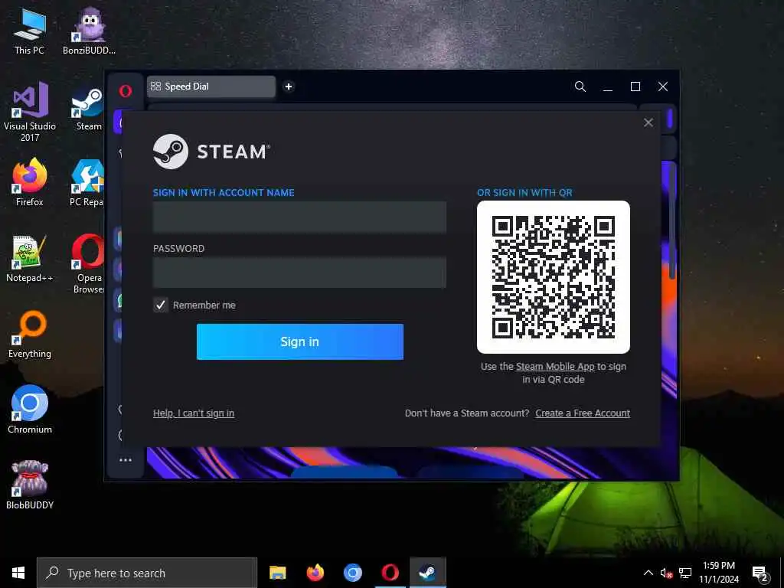Focus the password input field
Image resolution: width=784 pixels, height=588 pixels.
299,273
